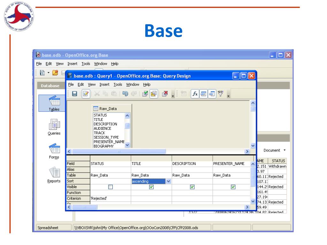Toggle Edit File mode icon in query toolbar
Image resolution: width=327 pixels, height=245 pixels.
(86, 94)
